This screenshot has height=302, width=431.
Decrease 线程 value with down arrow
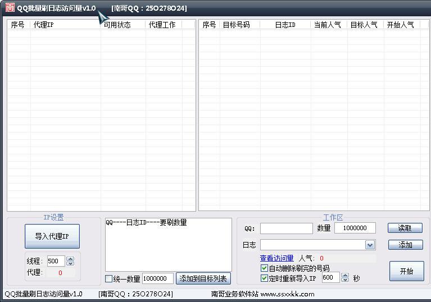pyautogui.click(x=70, y=263)
